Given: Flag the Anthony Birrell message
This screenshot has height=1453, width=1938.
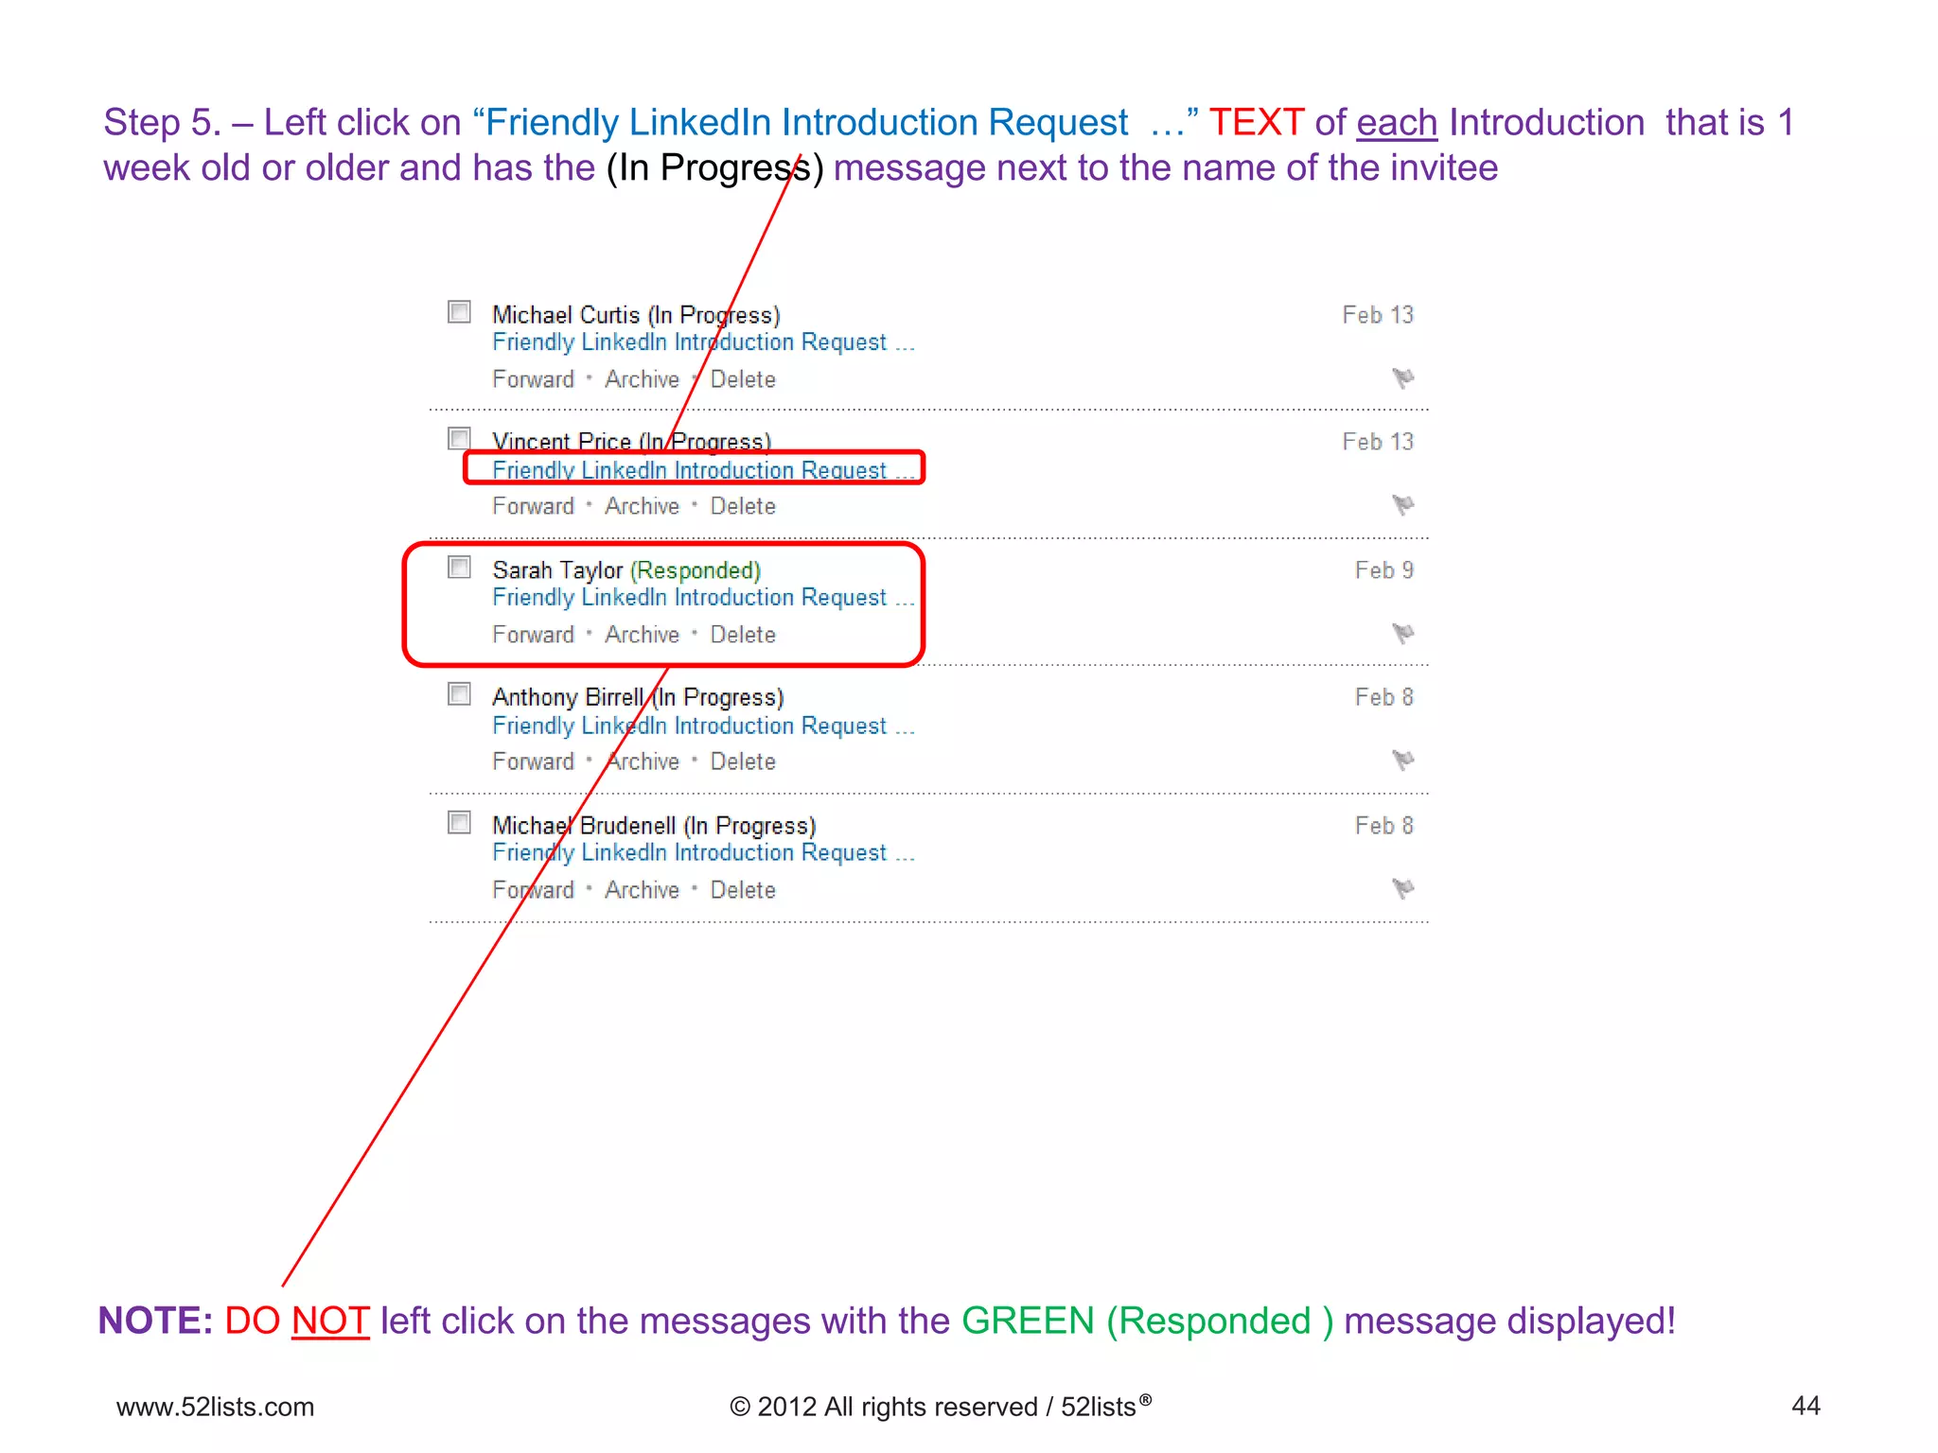Looking at the screenshot, I should (x=1402, y=760).
